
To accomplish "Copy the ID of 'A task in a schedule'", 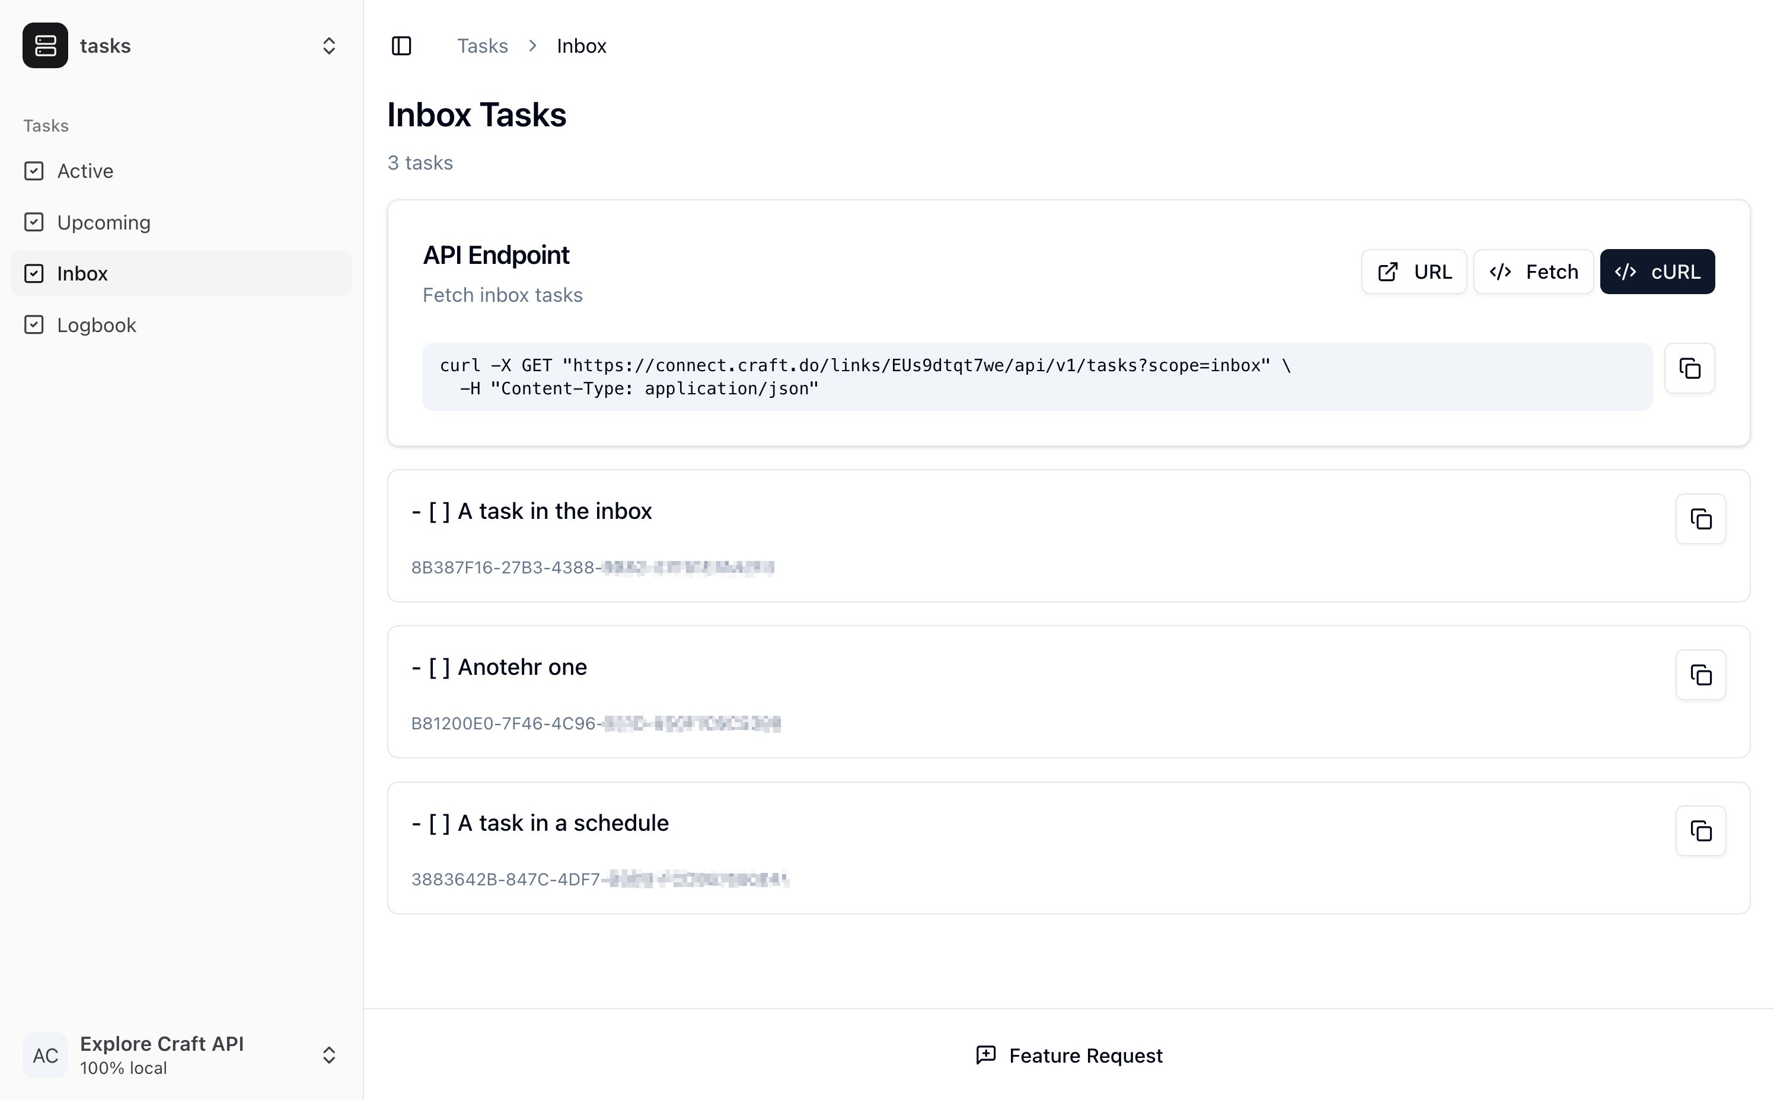I will tap(1700, 830).
